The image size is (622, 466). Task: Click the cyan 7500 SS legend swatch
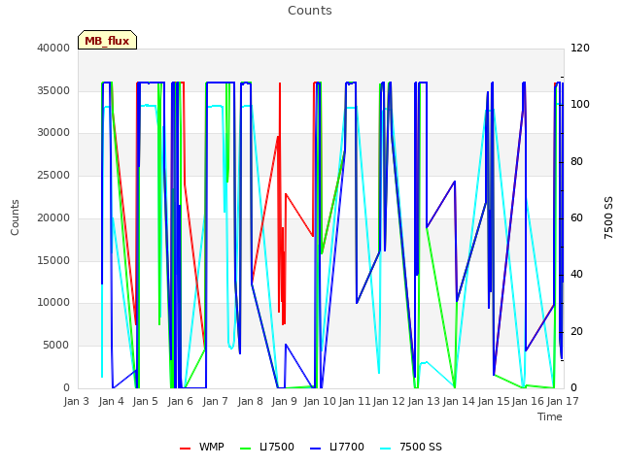click(386, 448)
